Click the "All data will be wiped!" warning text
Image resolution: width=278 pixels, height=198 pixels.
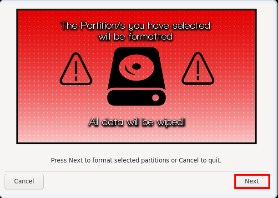[137, 122]
